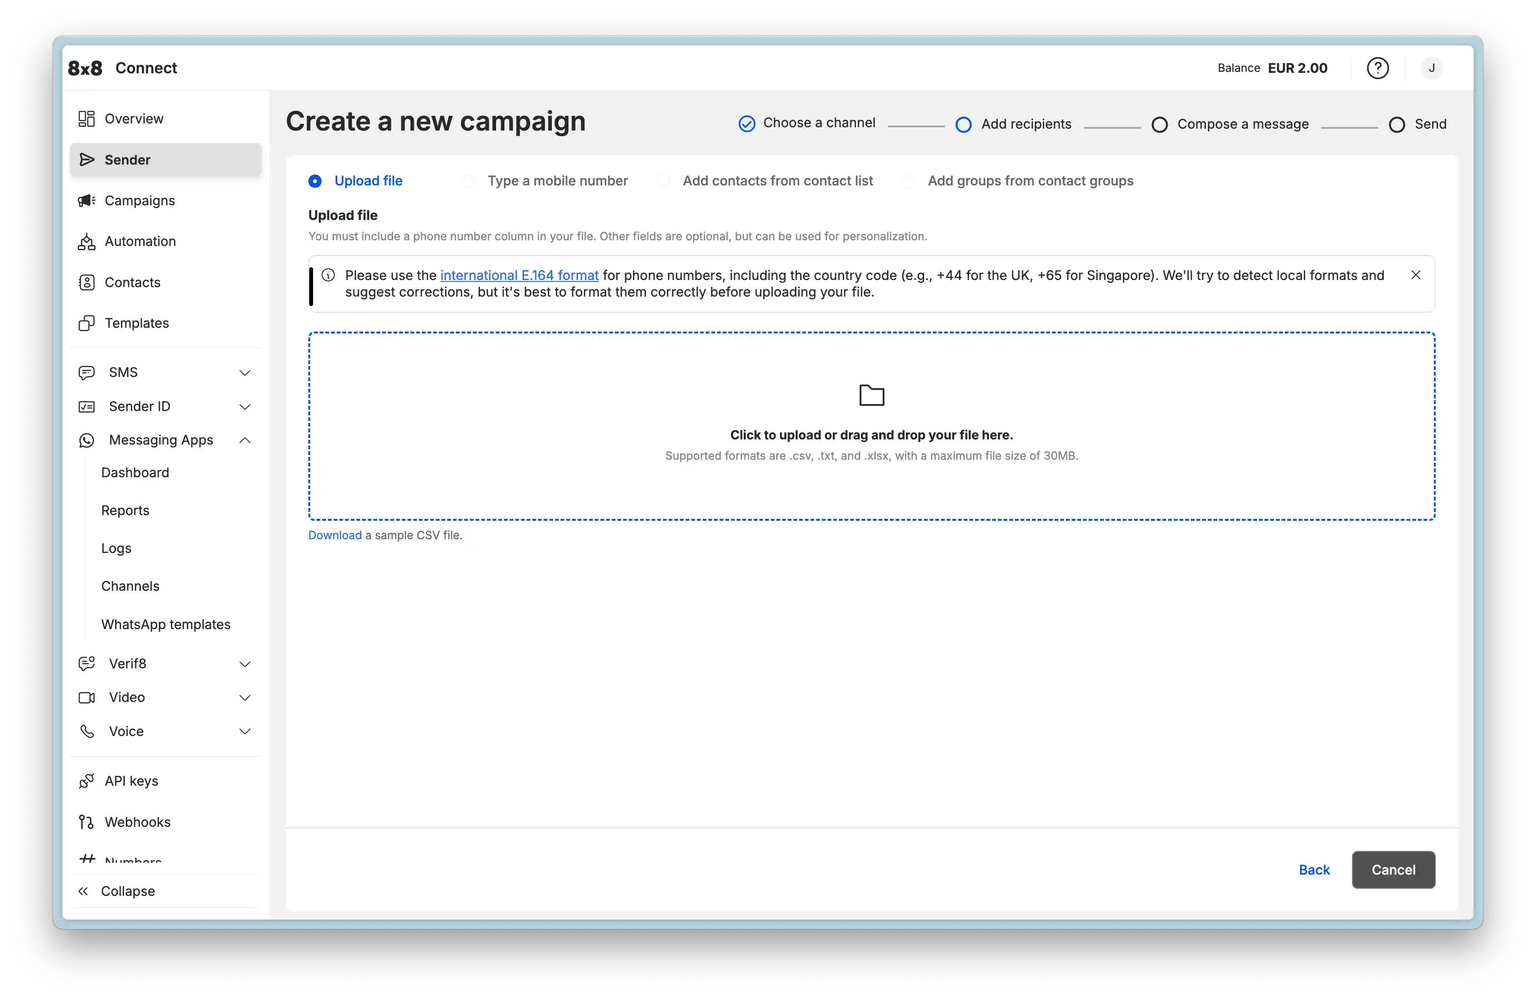Select Type a mobile number option
This screenshot has width=1536, height=999.
(x=469, y=181)
